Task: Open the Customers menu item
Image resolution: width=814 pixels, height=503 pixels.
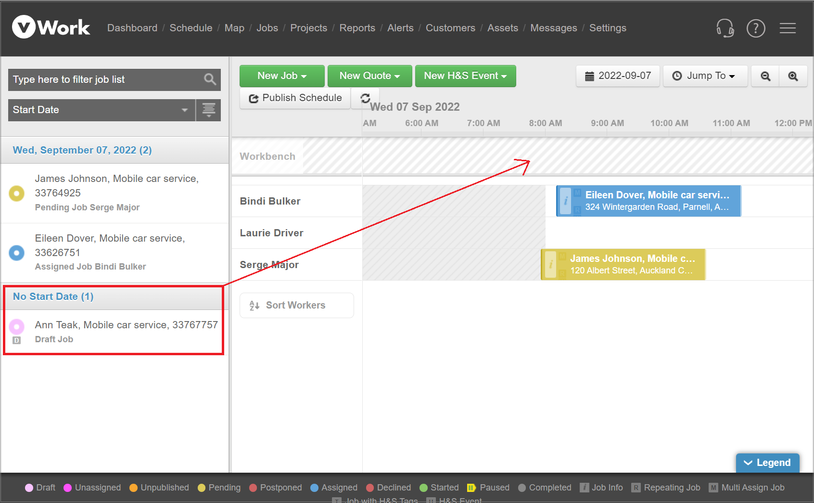Action: tap(450, 28)
